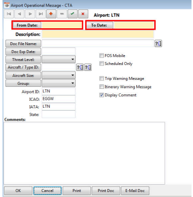Click the Aircraft / Type ID input field

(x=59, y=67)
